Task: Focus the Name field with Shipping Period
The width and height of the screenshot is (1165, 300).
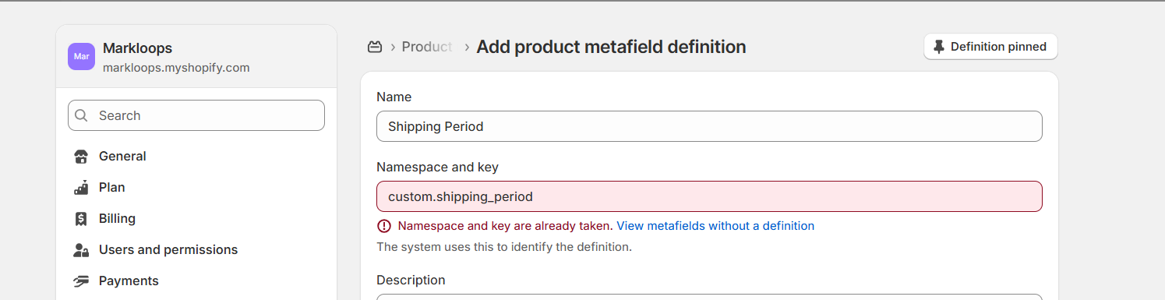Action: (709, 126)
